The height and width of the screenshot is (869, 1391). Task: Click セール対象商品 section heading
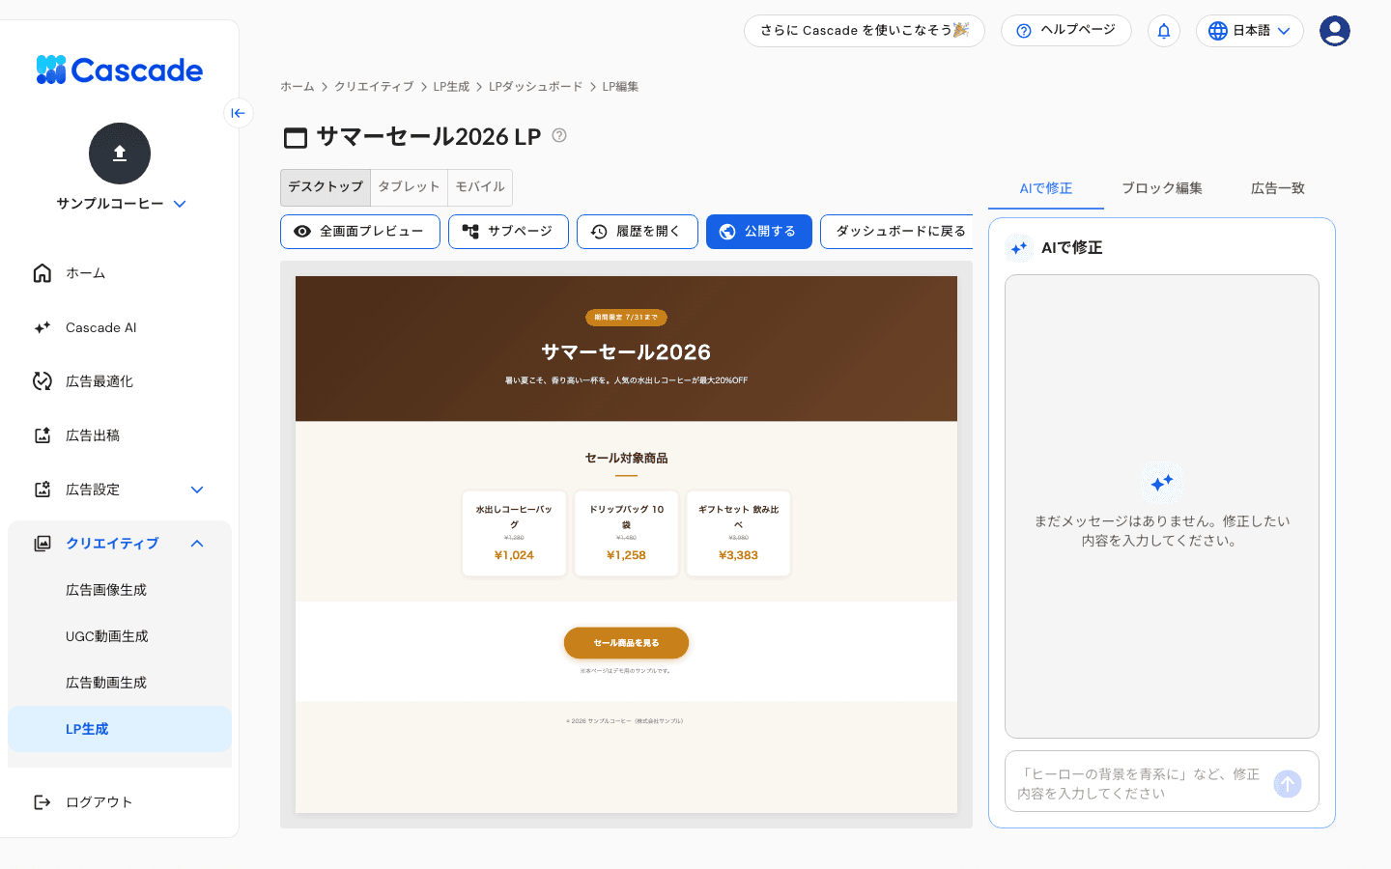pos(626,459)
